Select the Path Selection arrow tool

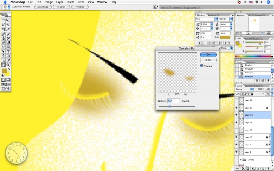[x=3, y=52]
